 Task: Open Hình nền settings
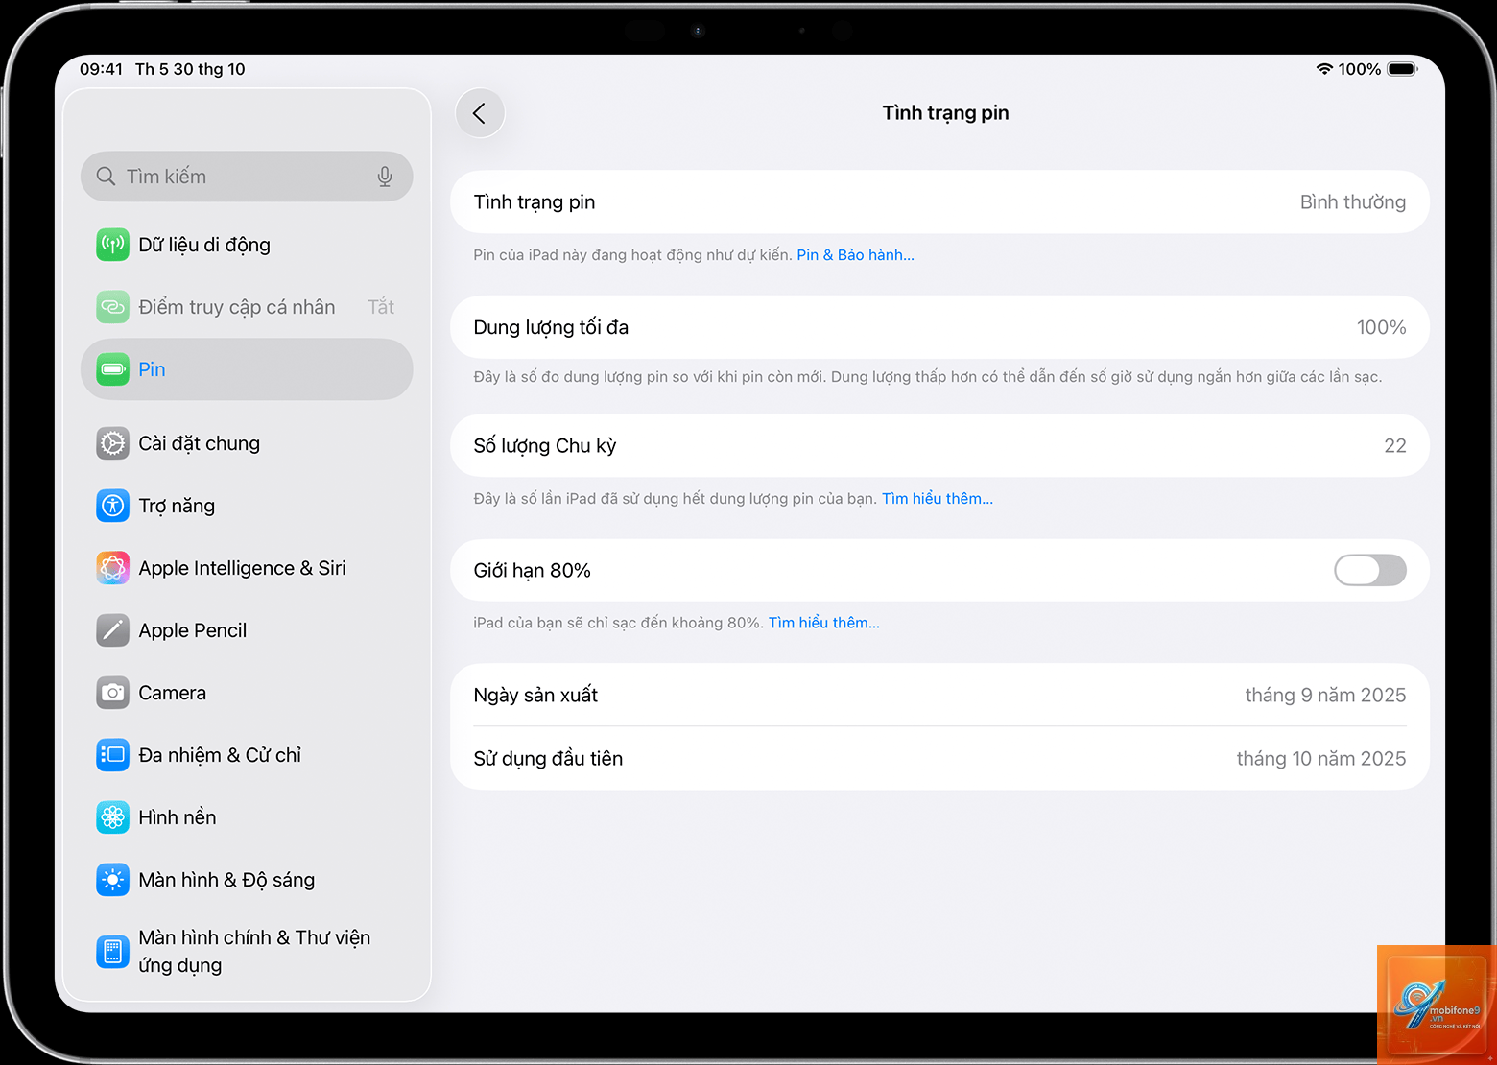click(247, 817)
